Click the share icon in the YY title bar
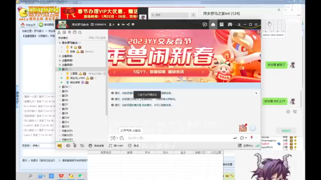Screen dimensions: 321x180 [x=128, y=24]
